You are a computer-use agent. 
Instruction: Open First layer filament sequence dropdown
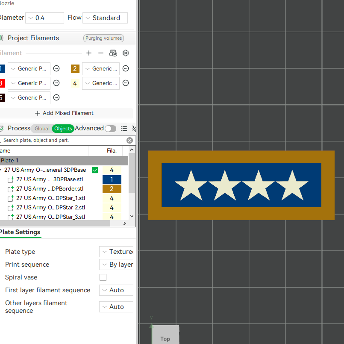tap(117, 290)
